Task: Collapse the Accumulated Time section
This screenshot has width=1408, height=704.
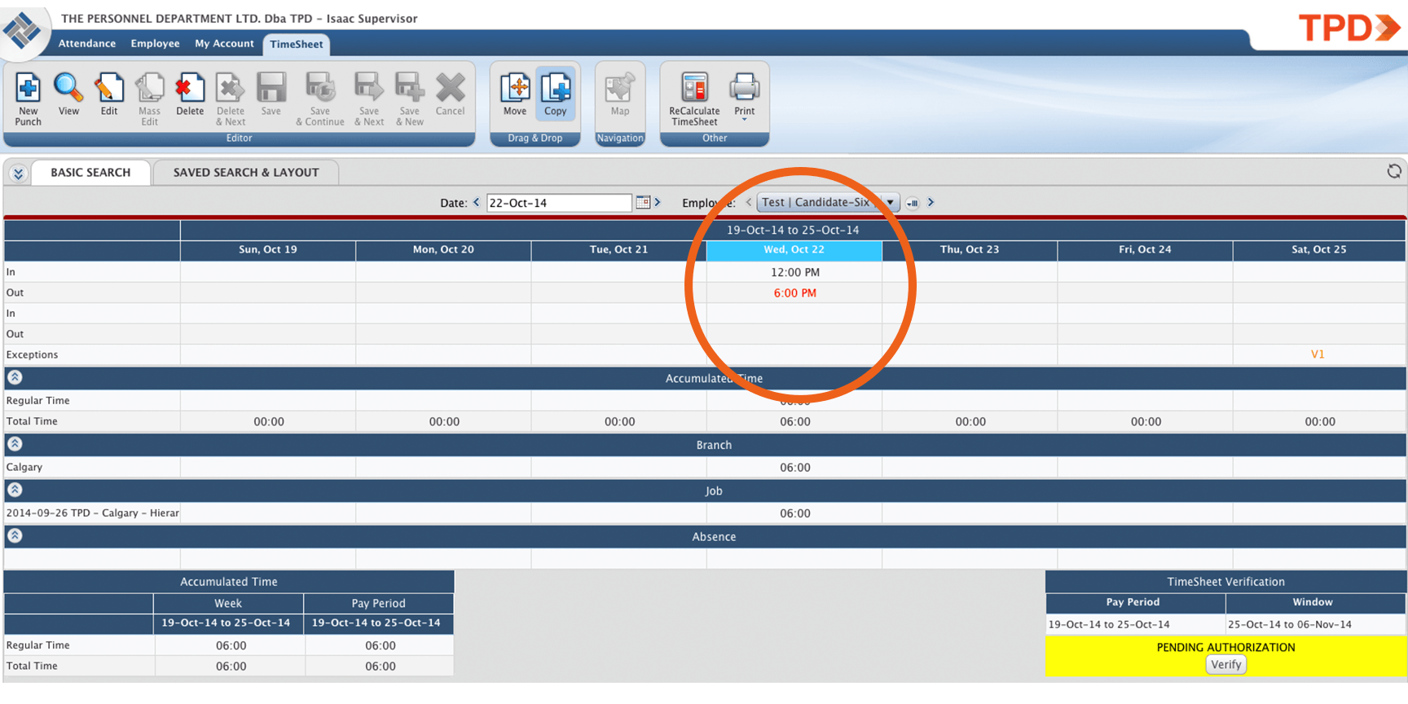Action: tap(15, 377)
